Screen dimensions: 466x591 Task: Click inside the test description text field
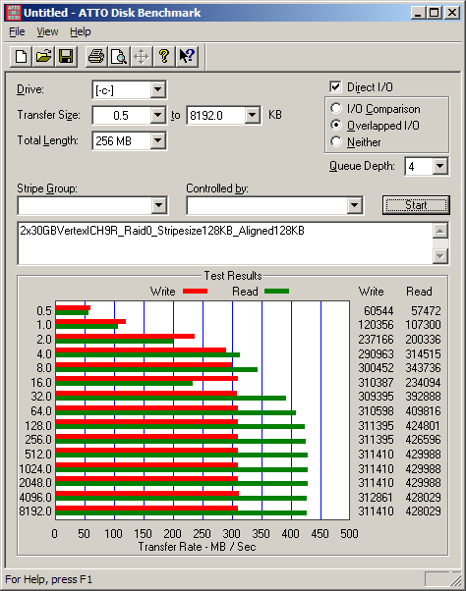pos(226,243)
